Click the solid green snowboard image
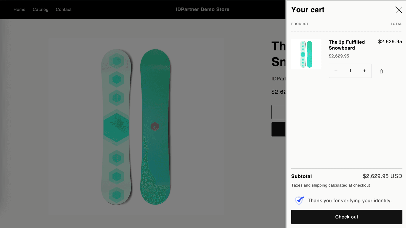Viewport: 406px width, 228px height. pyautogui.click(x=155, y=101)
